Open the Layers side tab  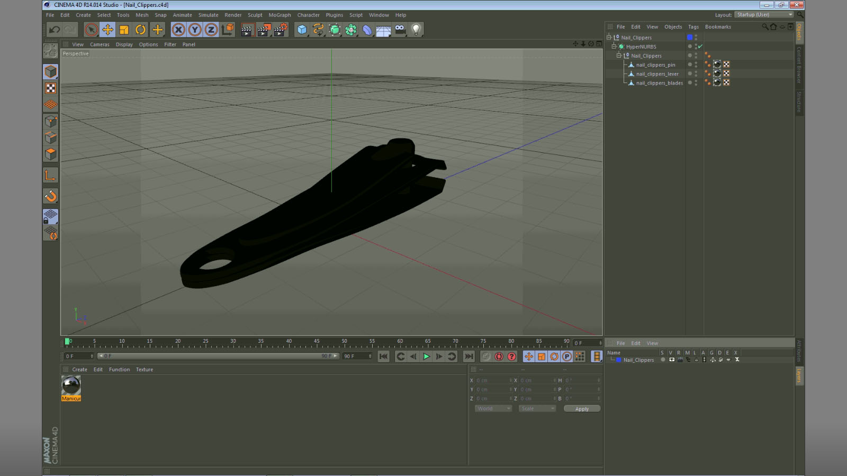click(799, 376)
